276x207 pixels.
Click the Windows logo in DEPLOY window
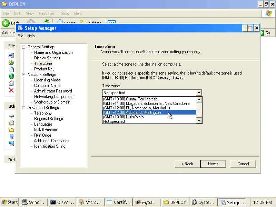click(x=269, y=13)
